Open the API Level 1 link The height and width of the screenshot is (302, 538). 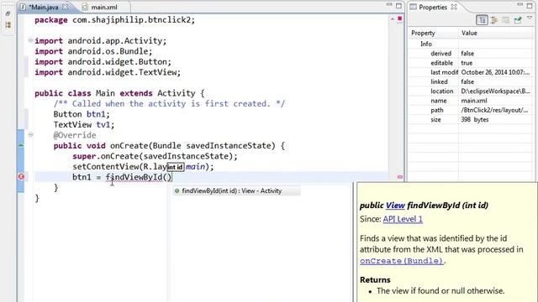coord(403,219)
